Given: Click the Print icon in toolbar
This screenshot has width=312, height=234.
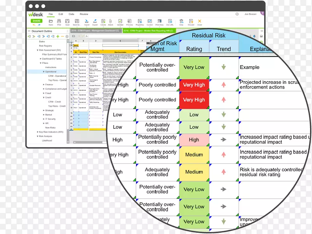Looking at the screenshot, I should point(59,21).
